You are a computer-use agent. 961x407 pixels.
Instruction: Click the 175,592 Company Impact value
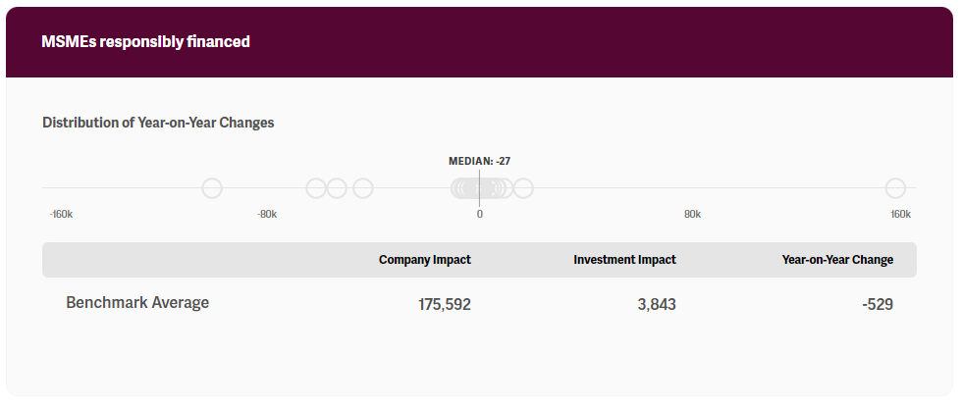tap(445, 305)
